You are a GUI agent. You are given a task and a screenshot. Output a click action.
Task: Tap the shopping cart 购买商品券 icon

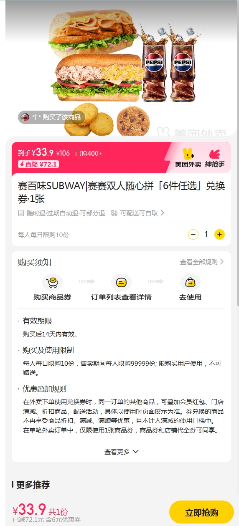(x=52, y=283)
